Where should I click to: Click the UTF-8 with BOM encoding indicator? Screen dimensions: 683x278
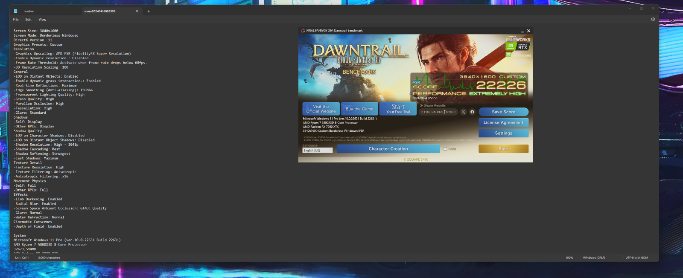[637, 258]
